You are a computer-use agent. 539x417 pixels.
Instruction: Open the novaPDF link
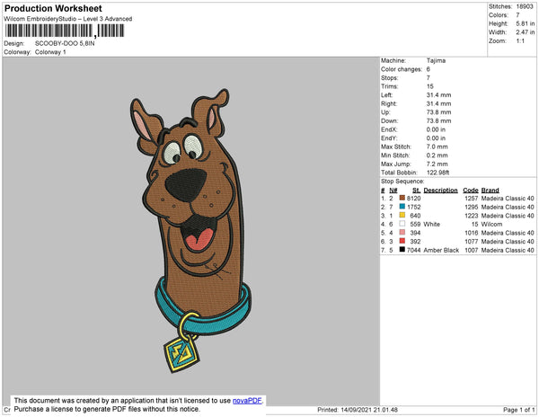[x=247, y=401]
